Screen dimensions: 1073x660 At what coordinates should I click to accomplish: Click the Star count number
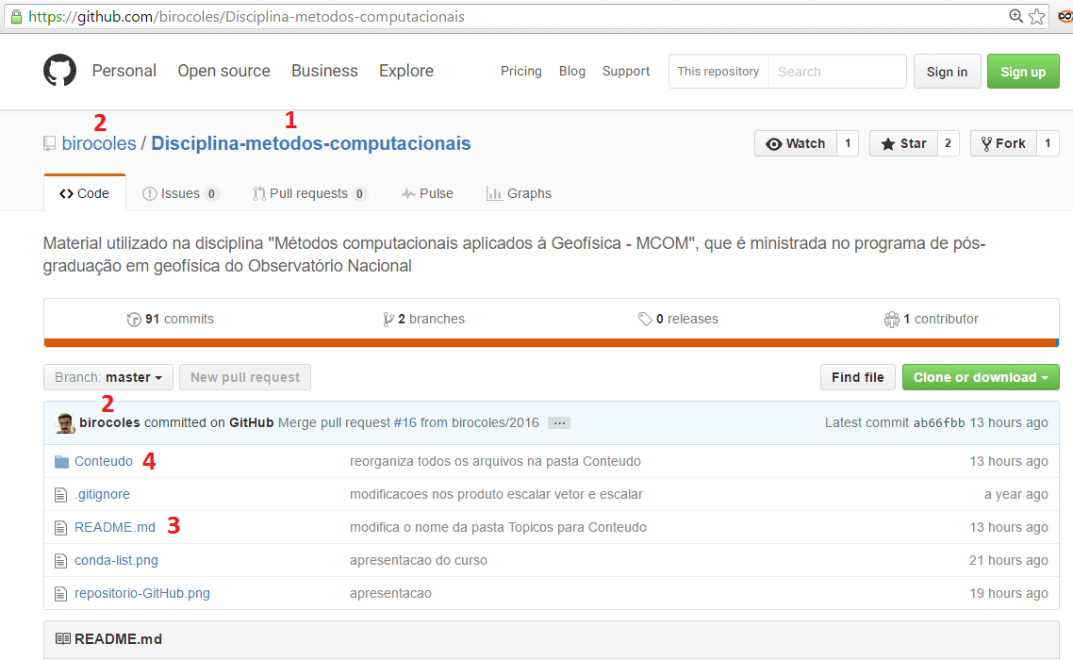click(948, 143)
